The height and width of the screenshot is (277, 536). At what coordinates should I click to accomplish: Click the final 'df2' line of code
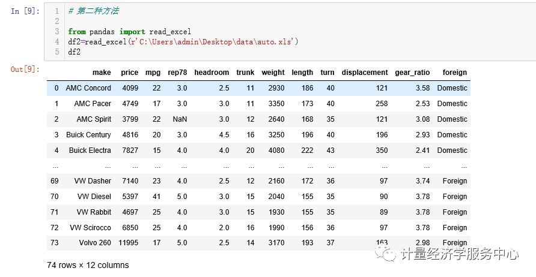point(74,52)
